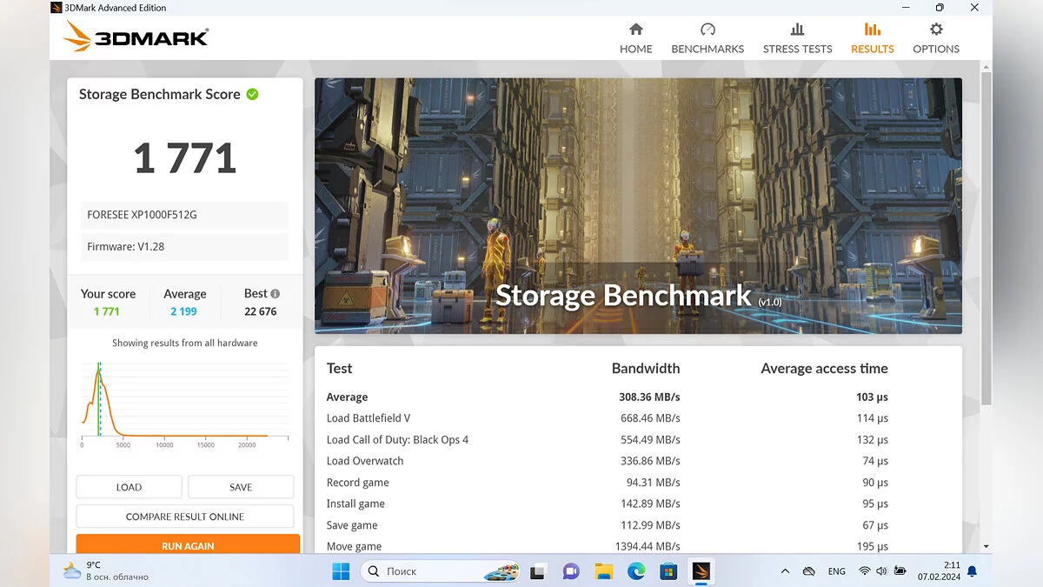
Task: Click the vertical scrollbar down arrow
Action: tap(986, 546)
